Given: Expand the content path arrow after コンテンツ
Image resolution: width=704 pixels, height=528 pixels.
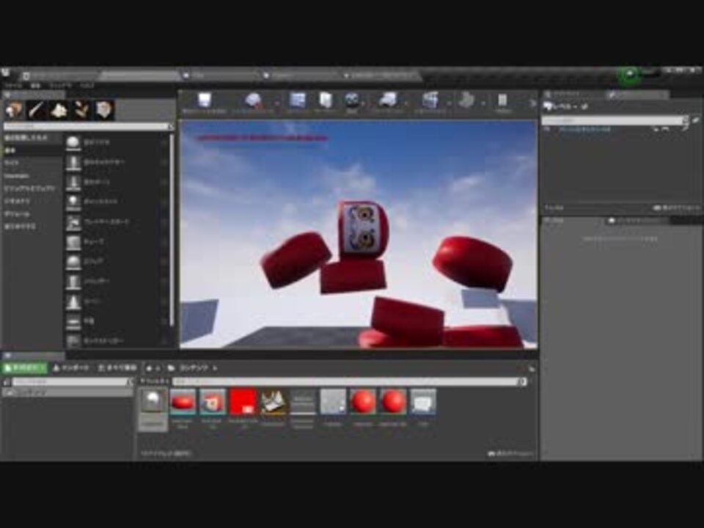Looking at the screenshot, I should click(x=215, y=368).
